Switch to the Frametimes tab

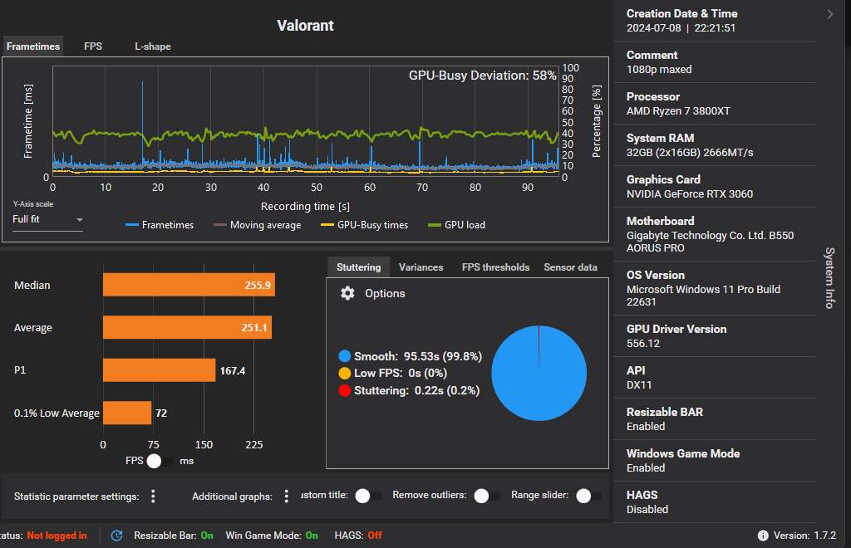click(x=33, y=46)
